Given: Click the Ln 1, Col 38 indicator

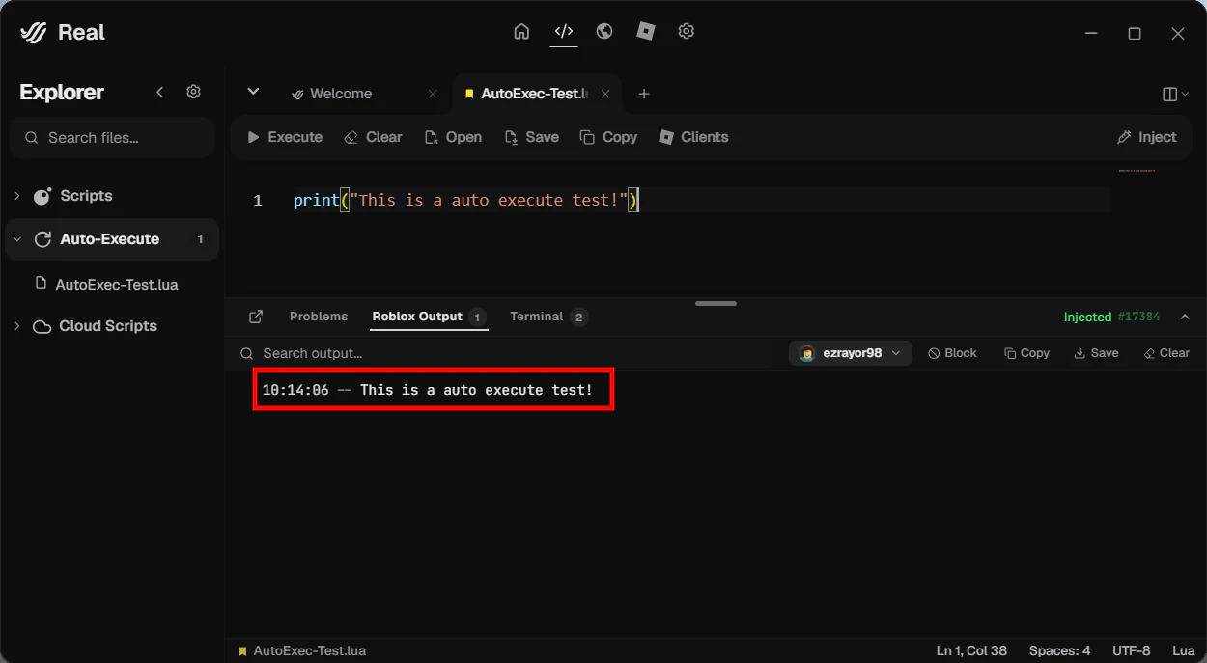Looking at the screenshot, I should click(x=971, y=650).
